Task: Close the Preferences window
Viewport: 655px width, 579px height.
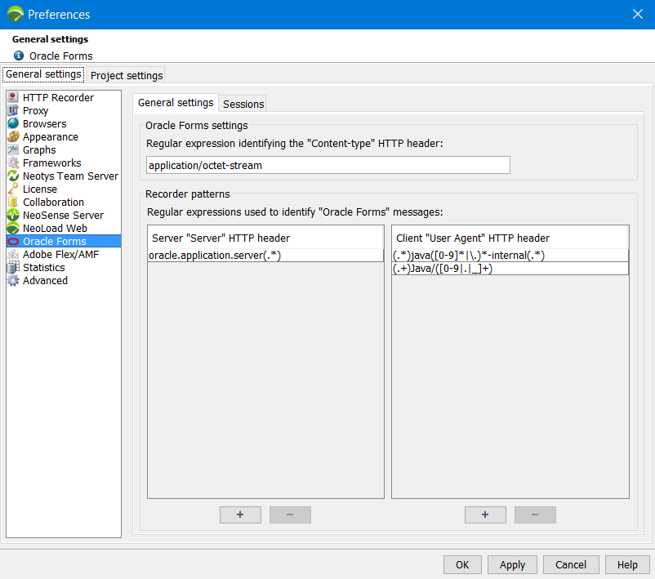Action: [638, 14]
